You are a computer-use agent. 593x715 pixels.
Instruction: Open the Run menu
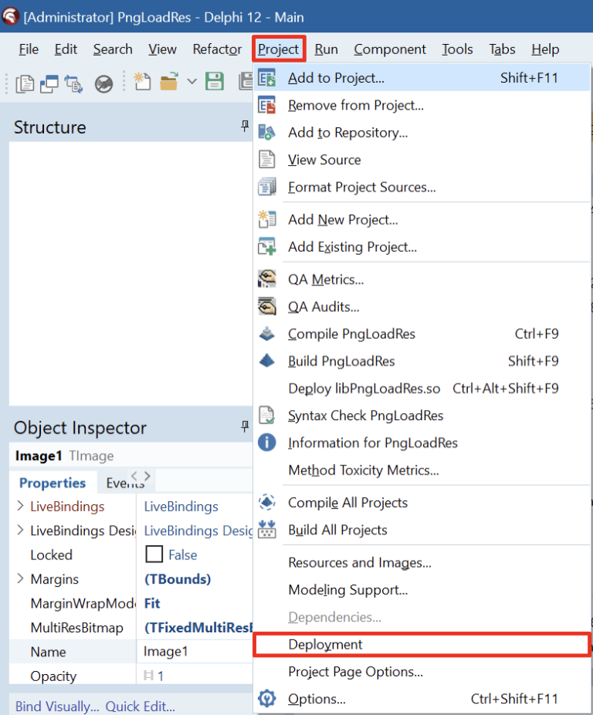tap(326, 49)
